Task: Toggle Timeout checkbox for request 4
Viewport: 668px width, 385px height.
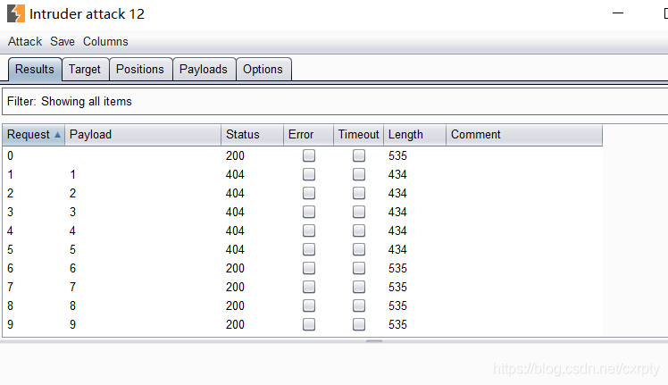Action: tap(359, 230)
